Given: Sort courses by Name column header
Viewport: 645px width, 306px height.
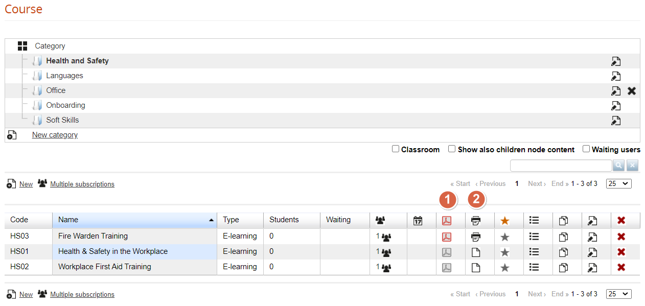Looking at the screenshot, I should tap(68, 220).
